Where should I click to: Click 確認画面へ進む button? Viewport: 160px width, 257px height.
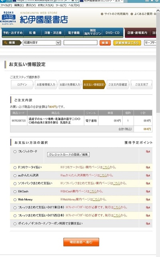[x=81, y=242]
